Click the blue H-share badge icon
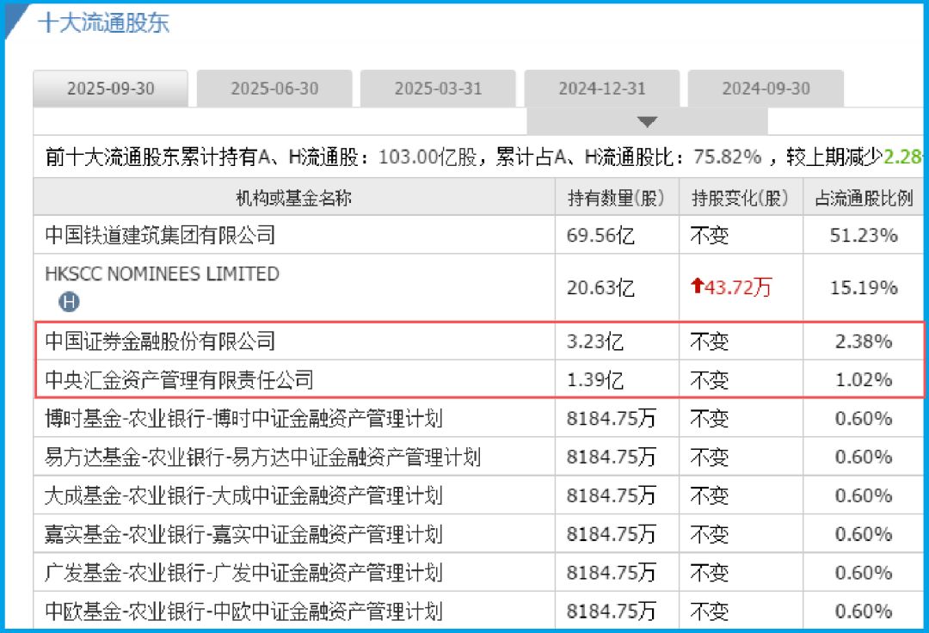This screenshot has height=633, width=929. [69, 302]
